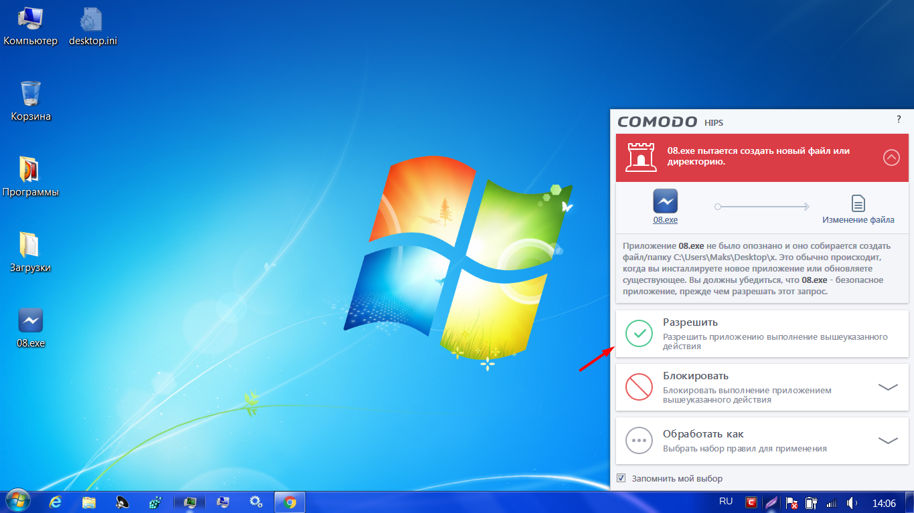The image size is (914, 513).
Task: Click the battery power tray icon
Action: [x=811, y=502]
